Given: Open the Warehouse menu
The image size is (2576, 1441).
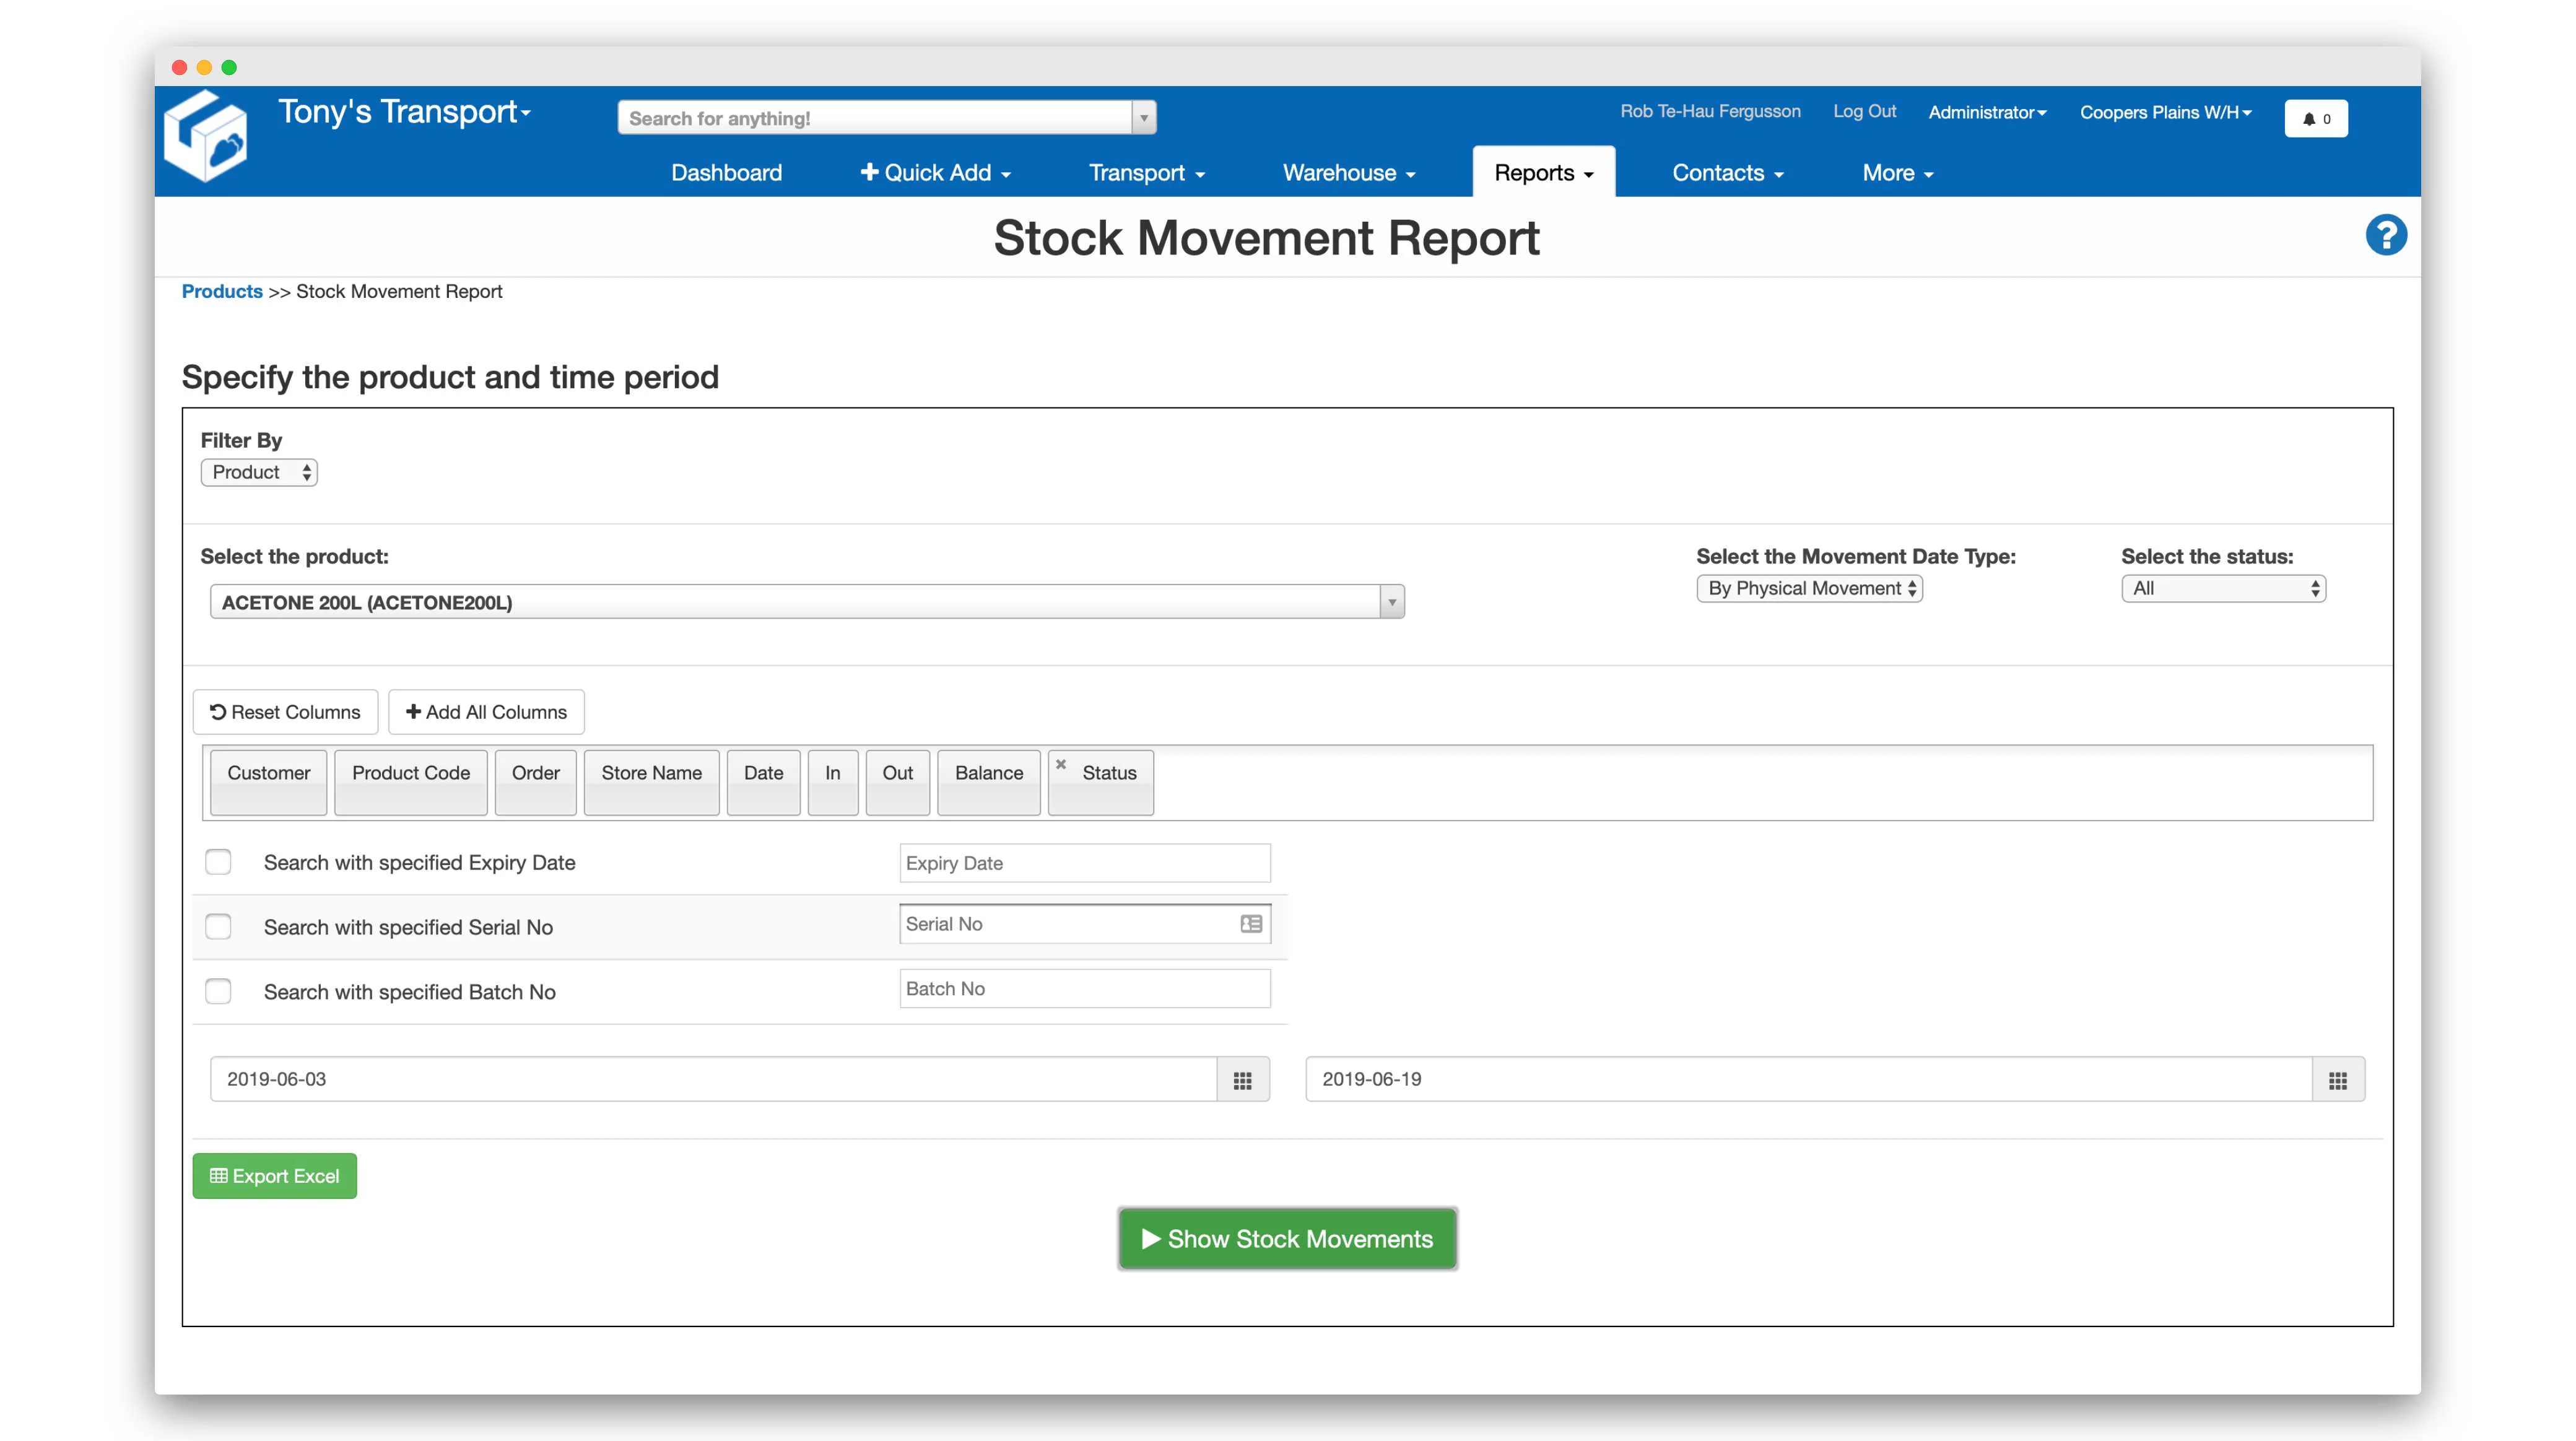Looking at the screenshot, I should point(1348,172).
